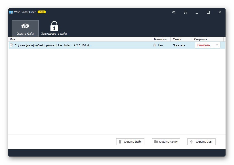
Task: Open the key/password tool icon in title bar
Action: pos(174,12)
